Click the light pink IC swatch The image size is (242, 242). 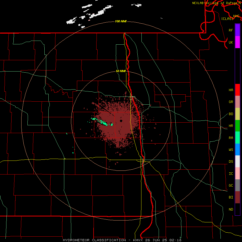click(237, 173)
